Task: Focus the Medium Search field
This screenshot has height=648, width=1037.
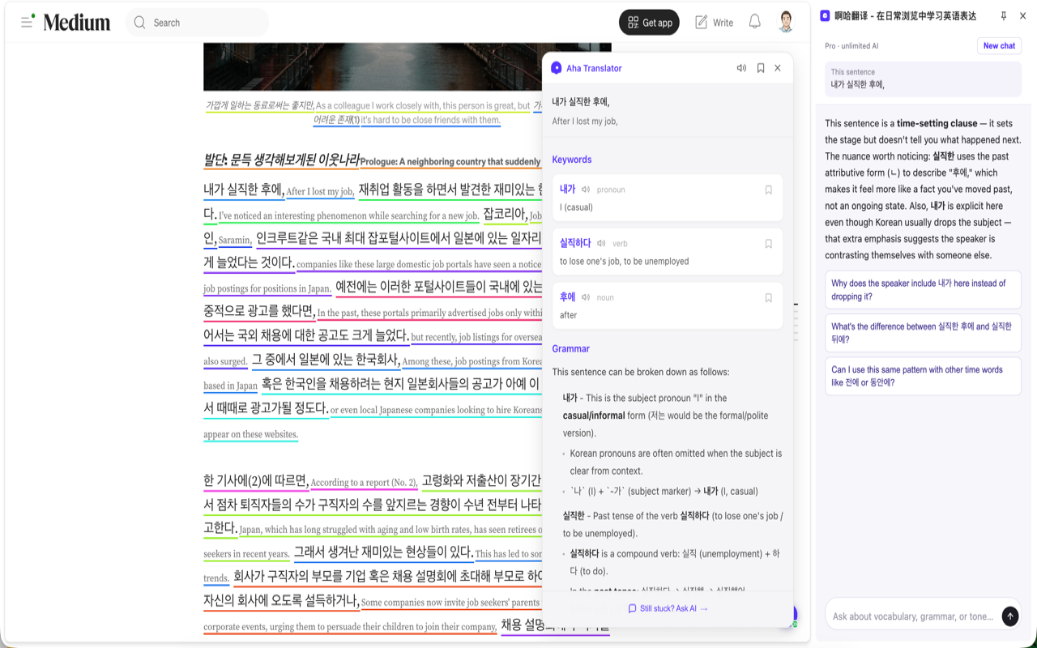Action: click(x=197, y=23)
